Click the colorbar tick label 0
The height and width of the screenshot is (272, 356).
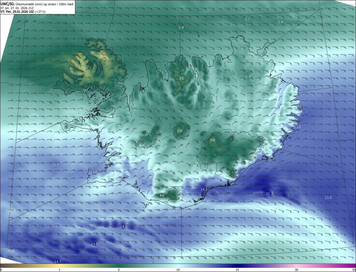coord(1,270)
